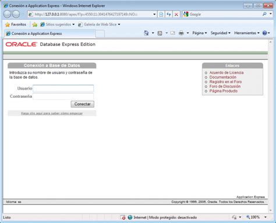Open the 'Haga clic aquí para saber cómo empezar' link
The image size is (276, 223).
pyautogui.click(x=52, y=114)
